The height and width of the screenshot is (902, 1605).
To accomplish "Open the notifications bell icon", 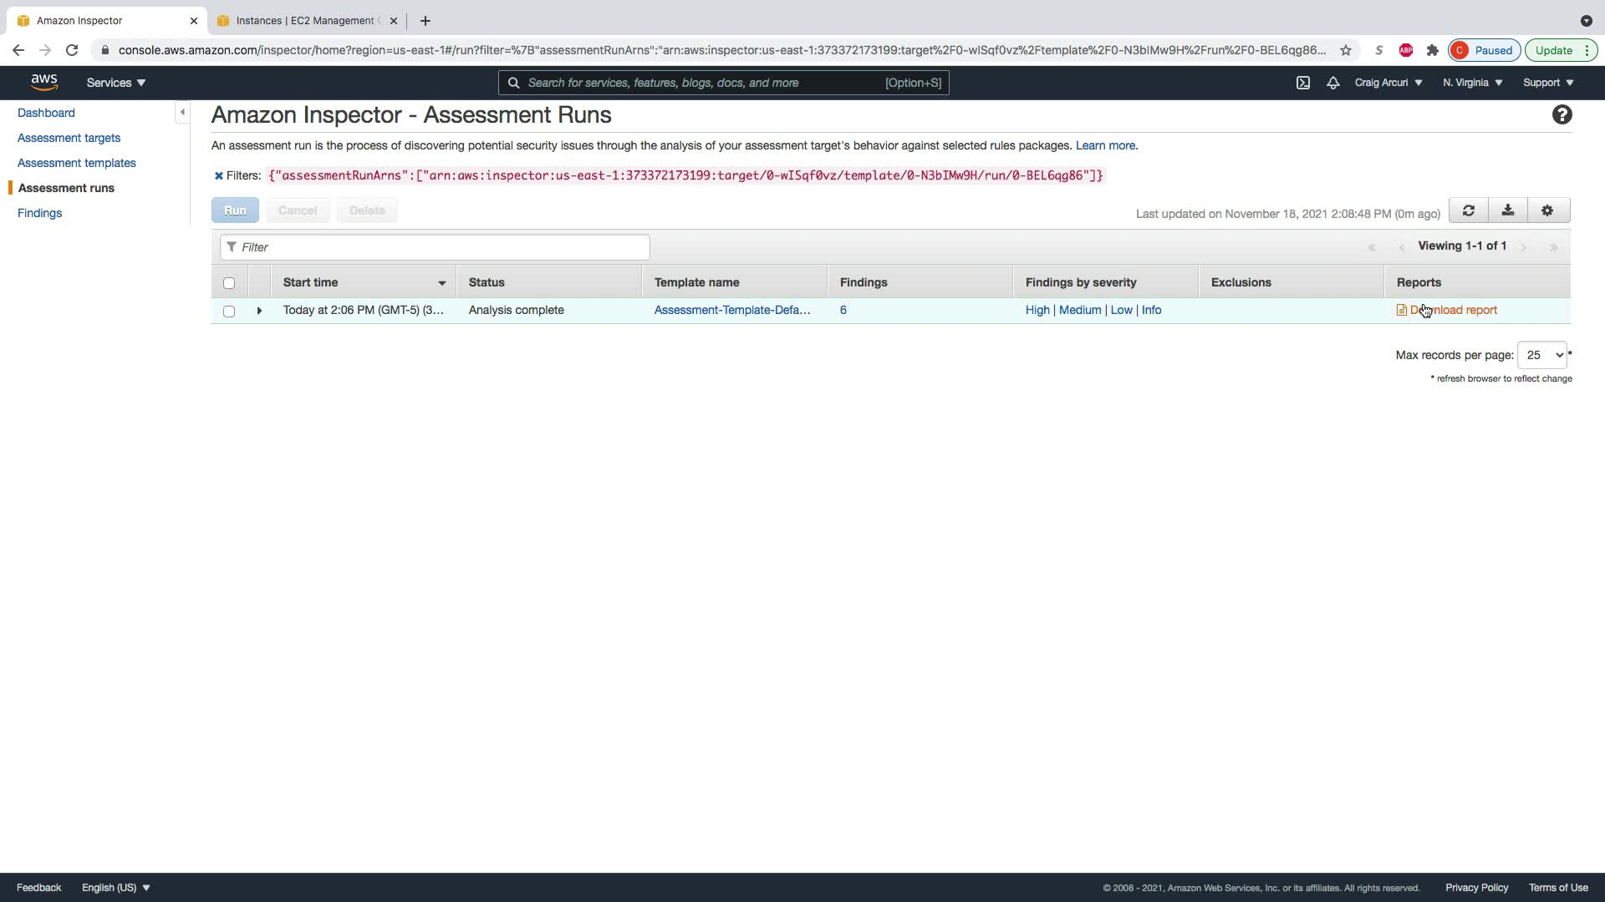I will 1333,83.
